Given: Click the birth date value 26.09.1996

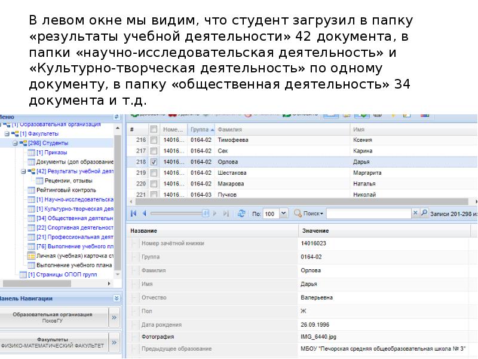Looking at the screenshot, I should 315,324.
